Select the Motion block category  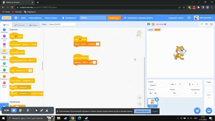[x=4, y=30]
